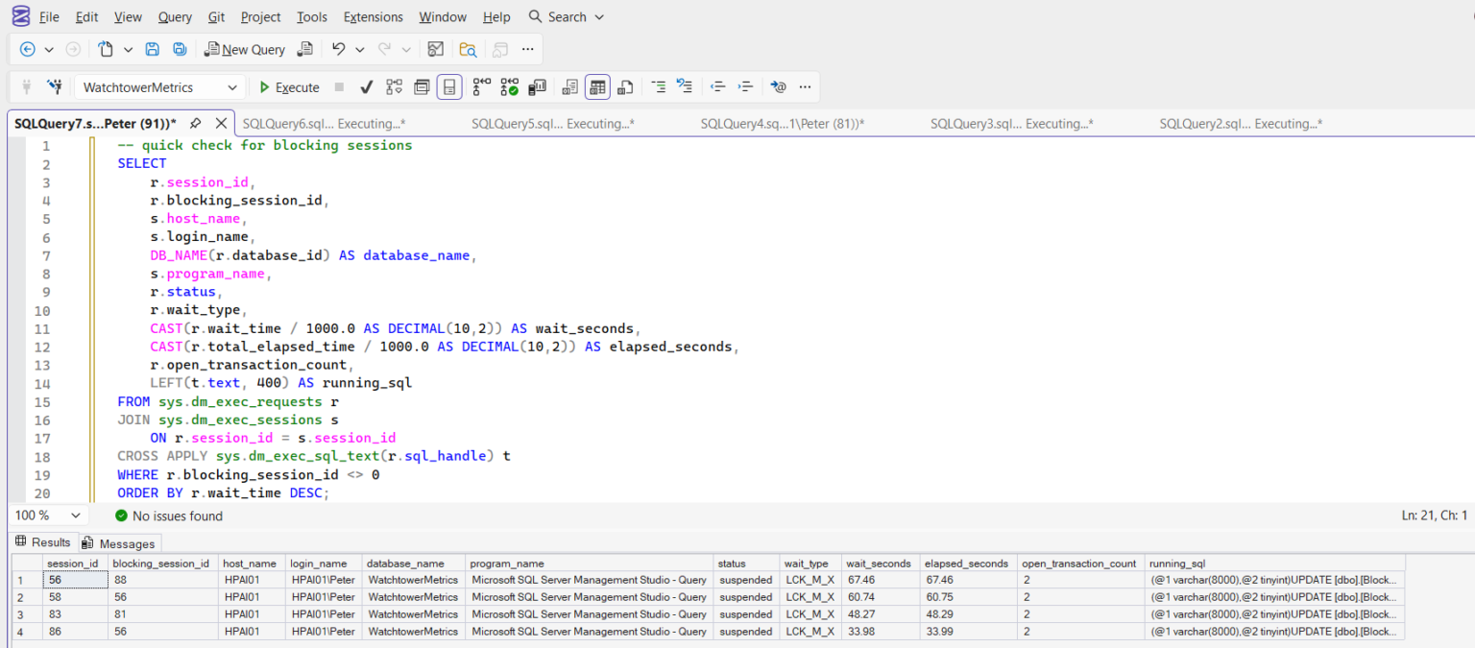Open the View menu
This screenshot has width=1475, height=648.
click(x=128, y=17)
